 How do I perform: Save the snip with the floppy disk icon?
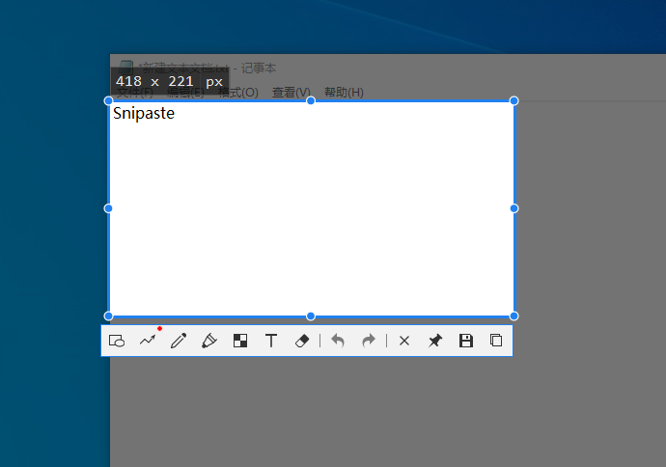coord(466,341)
